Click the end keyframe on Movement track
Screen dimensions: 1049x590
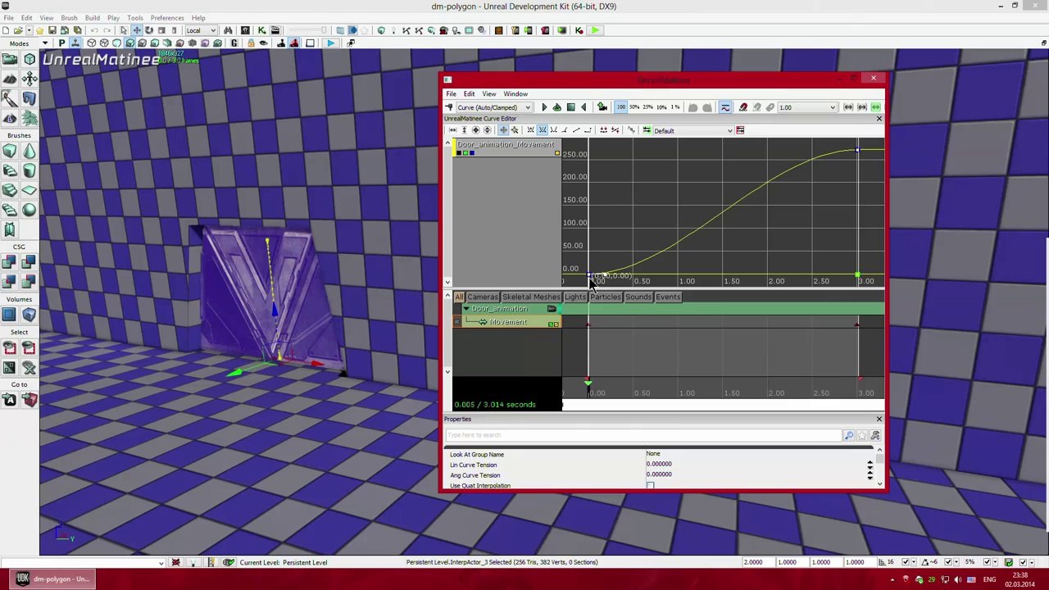[x=856, y=324]
